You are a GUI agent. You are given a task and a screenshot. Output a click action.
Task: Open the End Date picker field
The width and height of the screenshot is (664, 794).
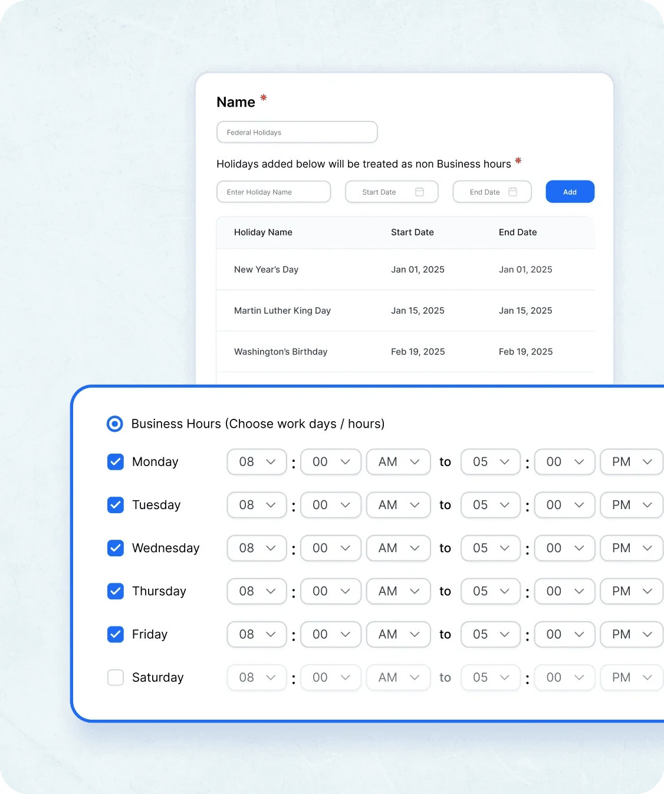point(492,192)
